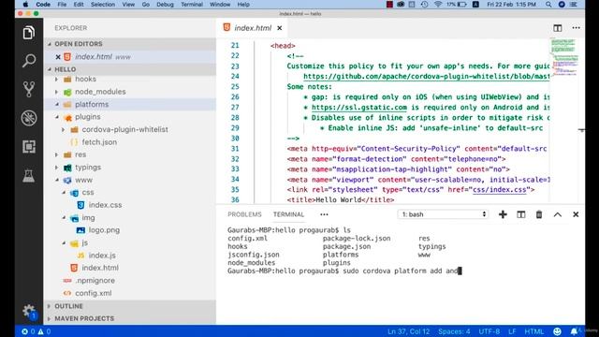
Task: Open the Manage gear icon
Action: [x=29, y=312]
